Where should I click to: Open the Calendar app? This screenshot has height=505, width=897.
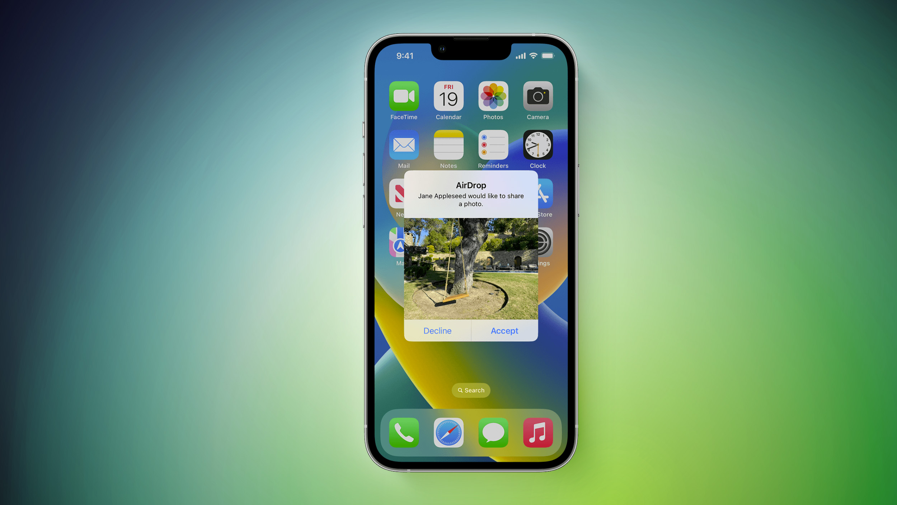(448, 97)
